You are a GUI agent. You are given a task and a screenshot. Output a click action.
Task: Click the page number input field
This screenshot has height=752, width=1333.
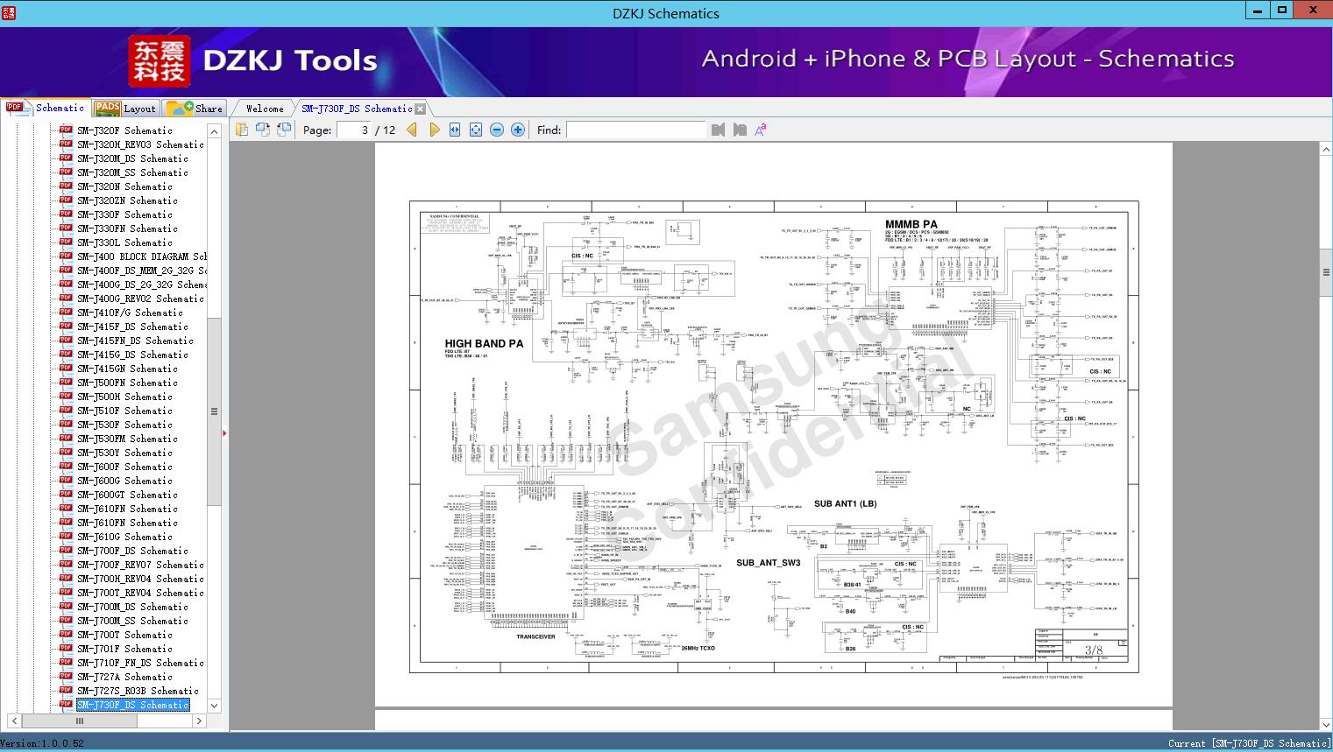coord(352,130)
